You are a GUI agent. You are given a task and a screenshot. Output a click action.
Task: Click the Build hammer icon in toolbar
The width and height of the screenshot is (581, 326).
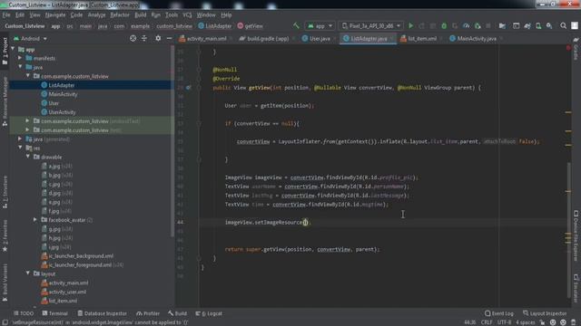click(x=296, y=26)
